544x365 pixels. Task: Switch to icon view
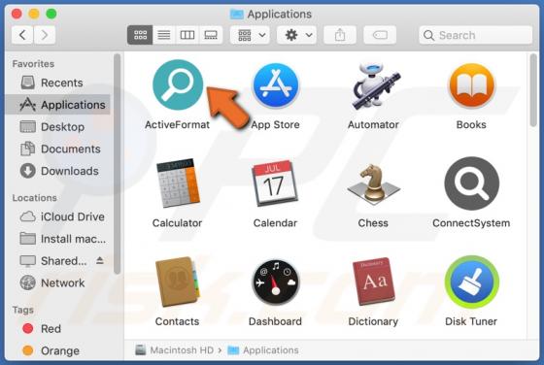tap(140, 35)
